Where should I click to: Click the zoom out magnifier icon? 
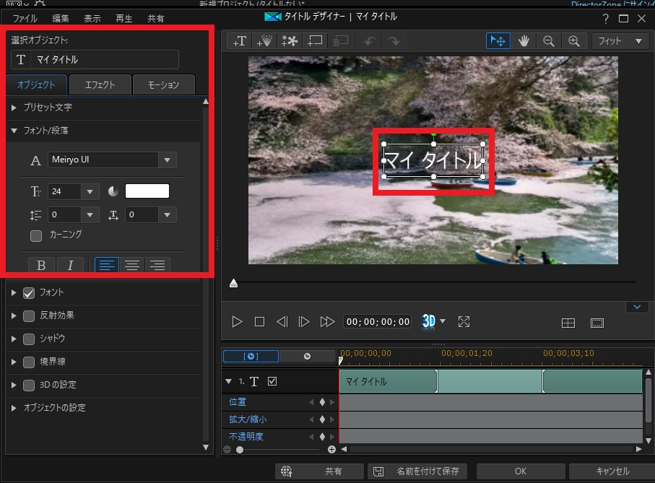(549, 41)
